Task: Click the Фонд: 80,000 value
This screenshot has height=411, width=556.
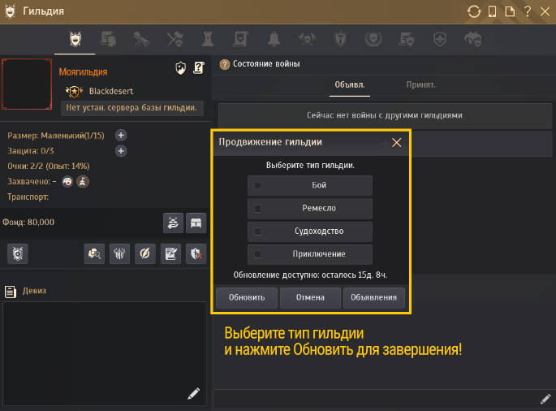Action: point(28,223)
